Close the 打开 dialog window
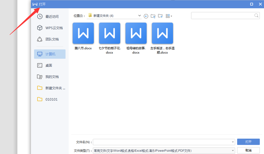The height and width of the screenshot is (154, 264). click(x=260, y=4)
